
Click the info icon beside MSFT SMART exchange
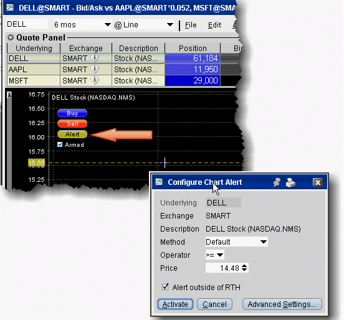pos(95,80)
